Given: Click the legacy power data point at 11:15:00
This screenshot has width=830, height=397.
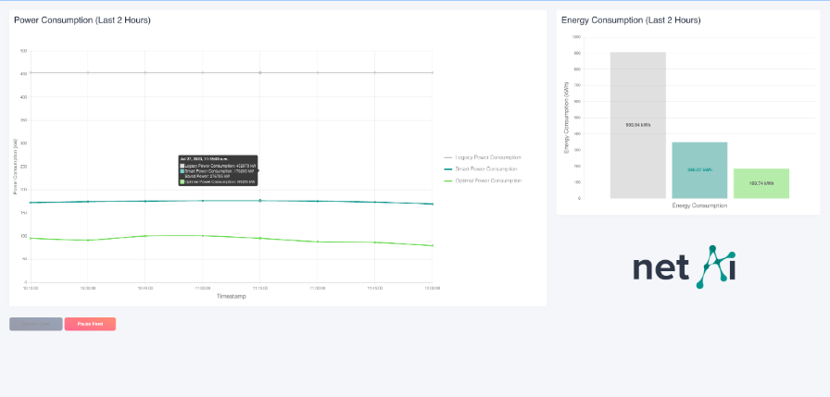Looking at the screenshot, I should pyautogui.click(x=260, y=72).
